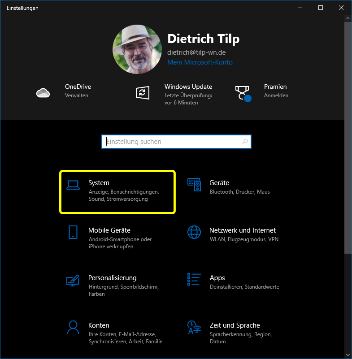Click the OneDrive cloud icon
Image resolution: width=352 pixels, height=359 pixels.
tap(43, 92)
